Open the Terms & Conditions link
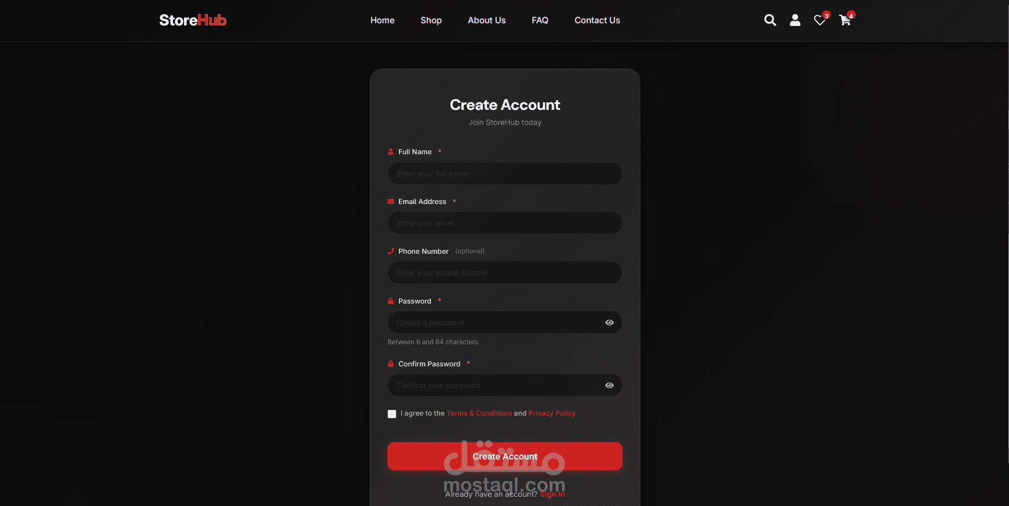The image size is (1009, 506). pos(479,413)
